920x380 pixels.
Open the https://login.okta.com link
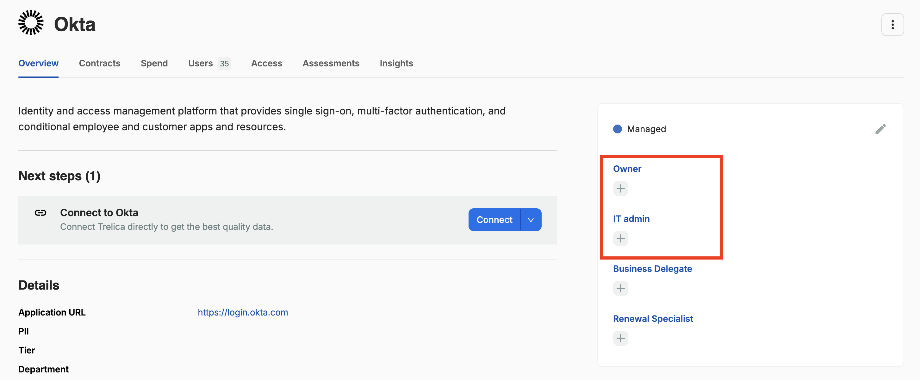243,312
